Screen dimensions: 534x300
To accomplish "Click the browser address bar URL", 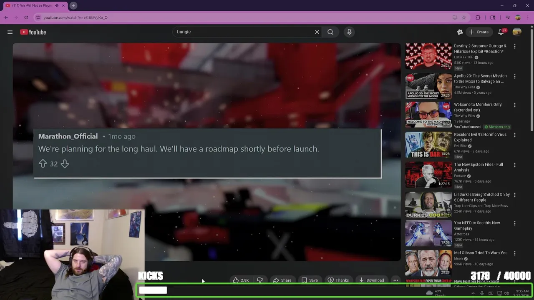I will (76, 17).
